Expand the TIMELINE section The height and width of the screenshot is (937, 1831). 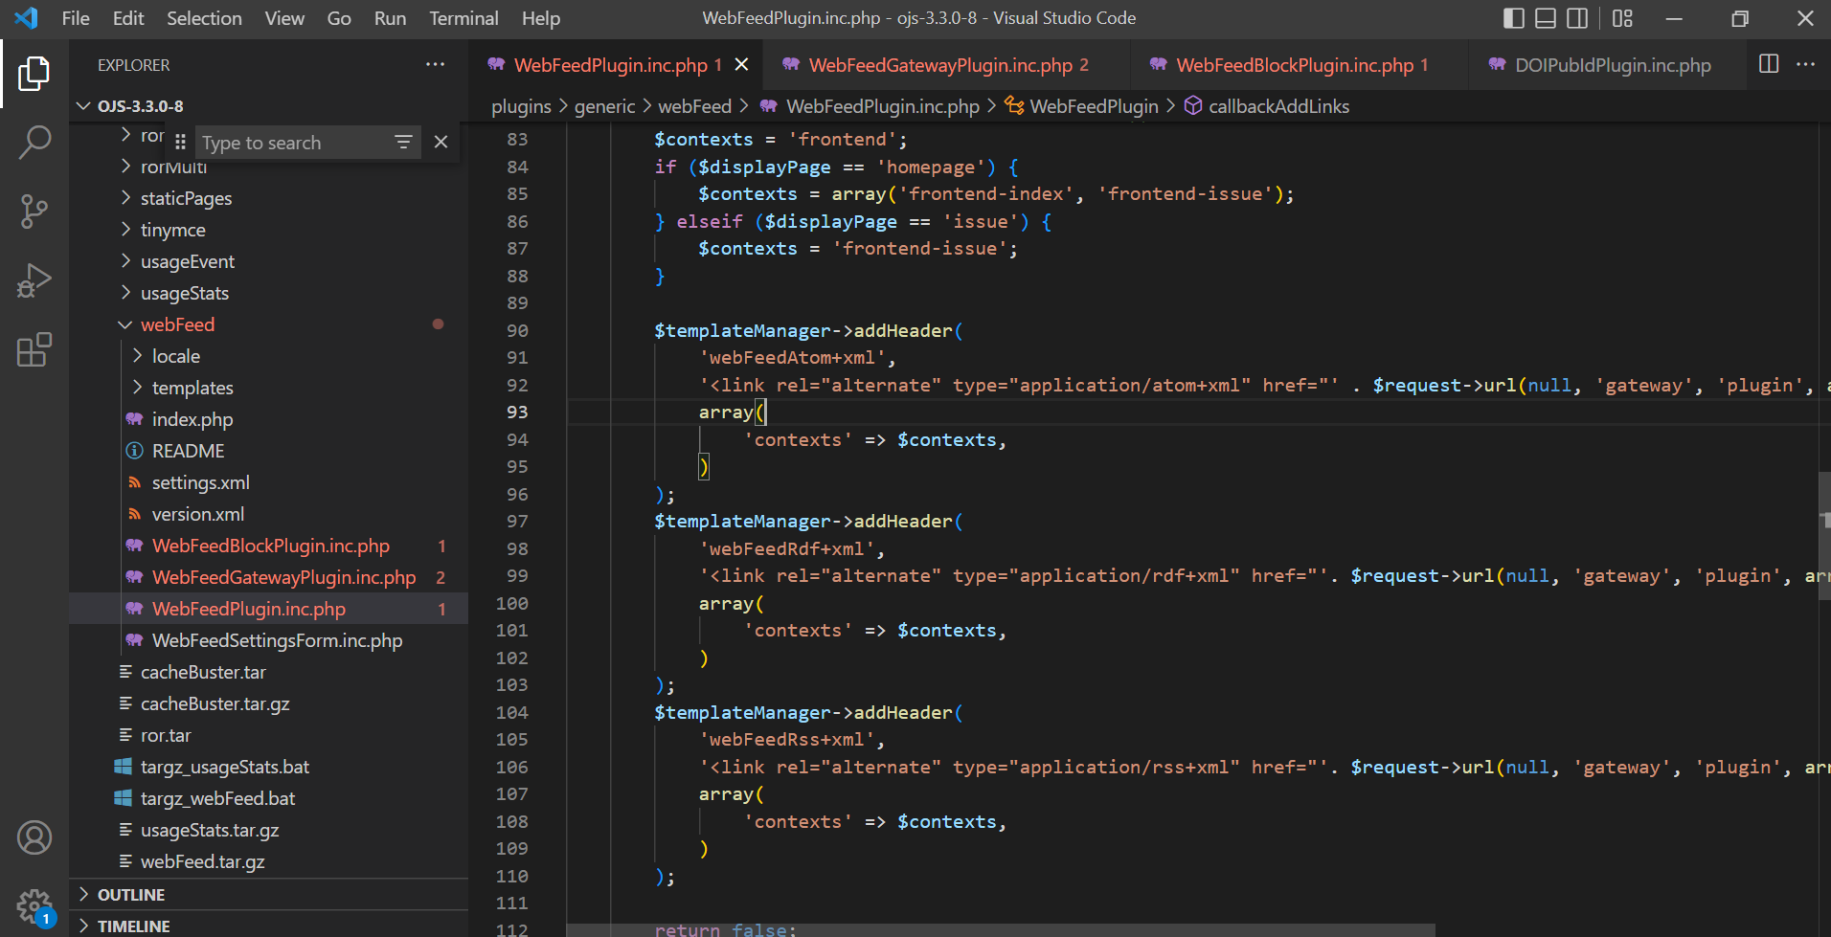268,926
